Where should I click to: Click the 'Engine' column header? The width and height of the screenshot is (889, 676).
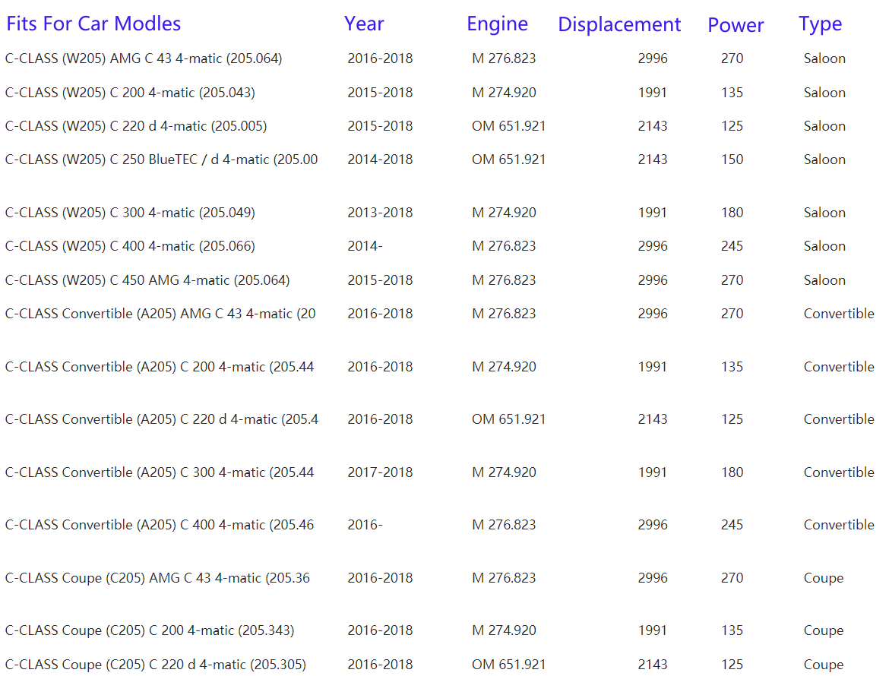pos(497,24)
